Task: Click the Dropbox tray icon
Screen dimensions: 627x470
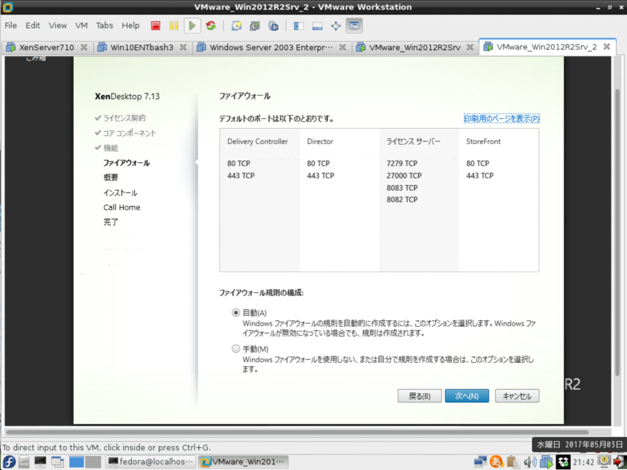Action: pos(563,462)
